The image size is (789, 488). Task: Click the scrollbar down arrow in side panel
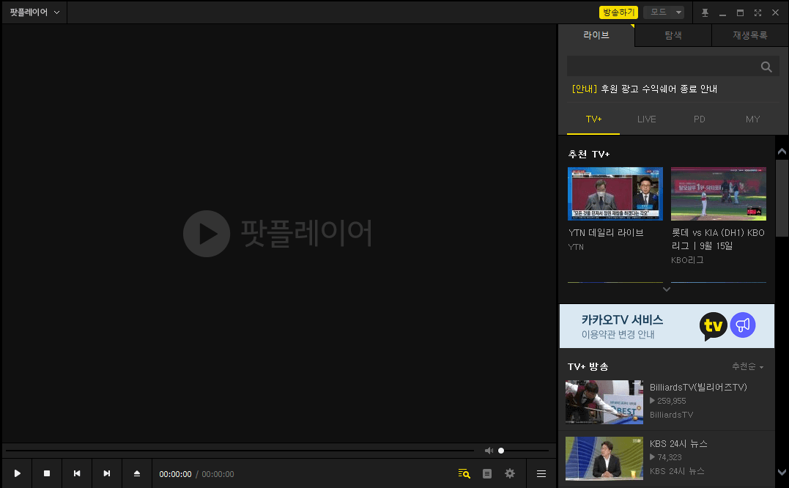coord(782,473)
